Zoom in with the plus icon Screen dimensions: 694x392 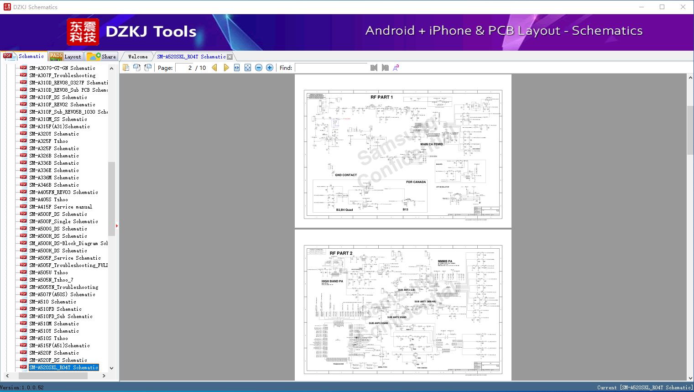(x=270, y=68)
